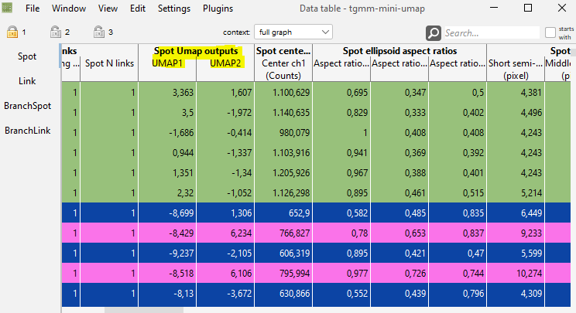576x313 pixels.
Task: Enable the starts with checkbox
Action: (x=550, y=32)
